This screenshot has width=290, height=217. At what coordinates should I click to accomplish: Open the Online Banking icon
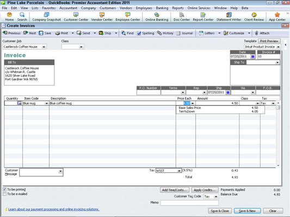pyautogui.click(x=157, y=15)
